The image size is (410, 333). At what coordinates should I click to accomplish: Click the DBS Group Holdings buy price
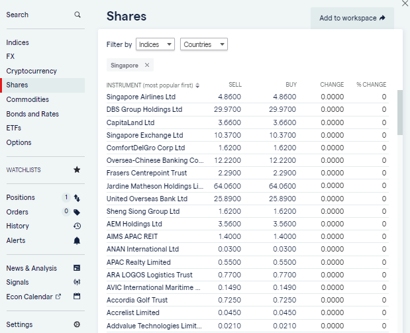(283, 109)
